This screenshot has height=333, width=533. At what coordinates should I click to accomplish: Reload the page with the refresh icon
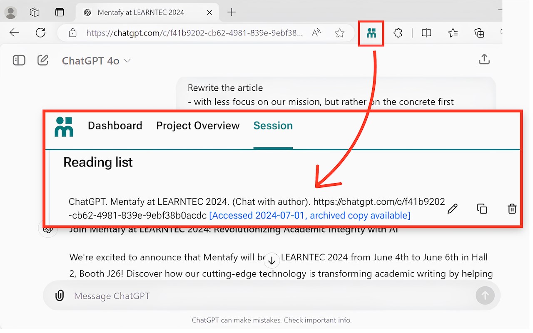point(40,33)
